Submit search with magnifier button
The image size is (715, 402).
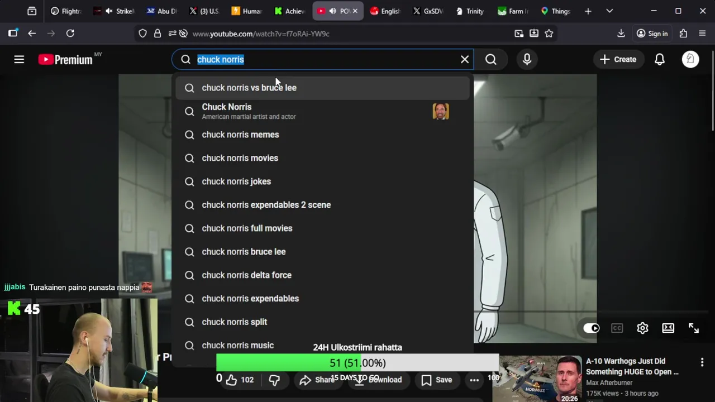491,59
